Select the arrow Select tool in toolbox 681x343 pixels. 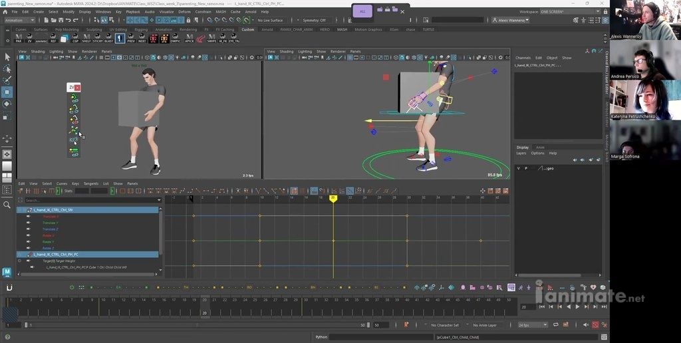click(7, 57)
